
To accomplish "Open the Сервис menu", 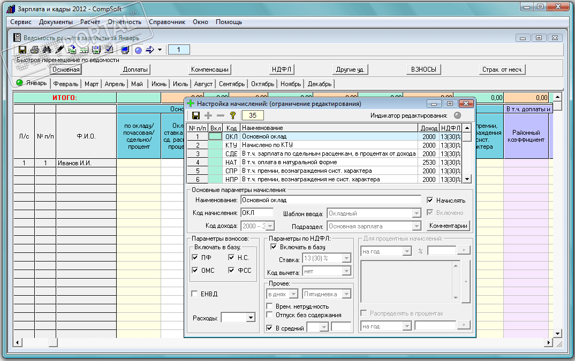I will pyautogui.click(x=21, y=21).
